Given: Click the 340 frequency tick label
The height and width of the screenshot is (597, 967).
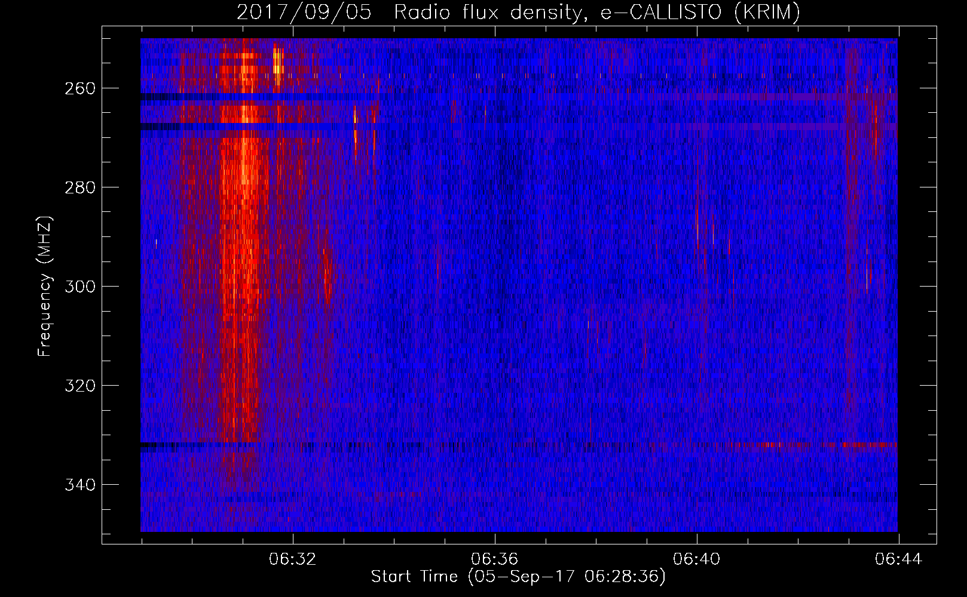Looking at the screenshot, I should point(80,485).
